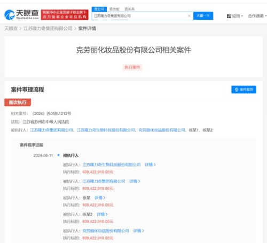
Task: View 详情 next to 徐某
Action: click(x=100, y=198)
